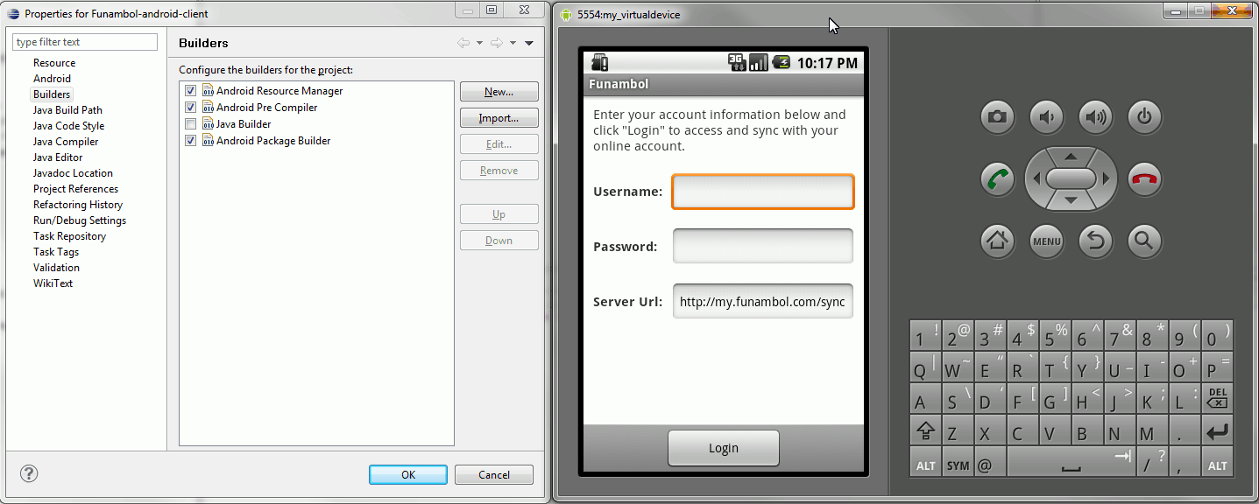Click the right ALT key on the emulator keyboard

(1217, 464)
